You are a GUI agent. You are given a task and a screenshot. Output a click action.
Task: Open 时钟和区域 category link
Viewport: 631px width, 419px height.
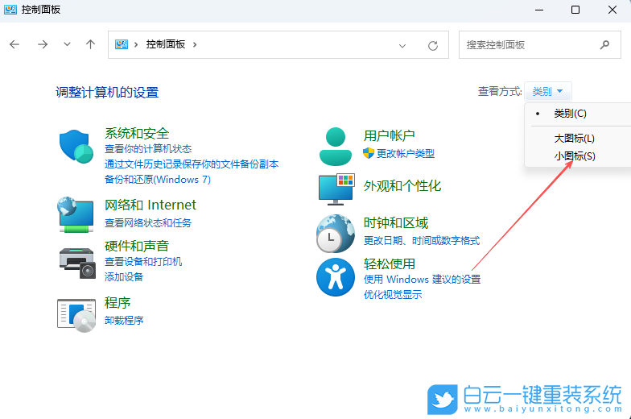pyautogui.click(x=396, y=222)
